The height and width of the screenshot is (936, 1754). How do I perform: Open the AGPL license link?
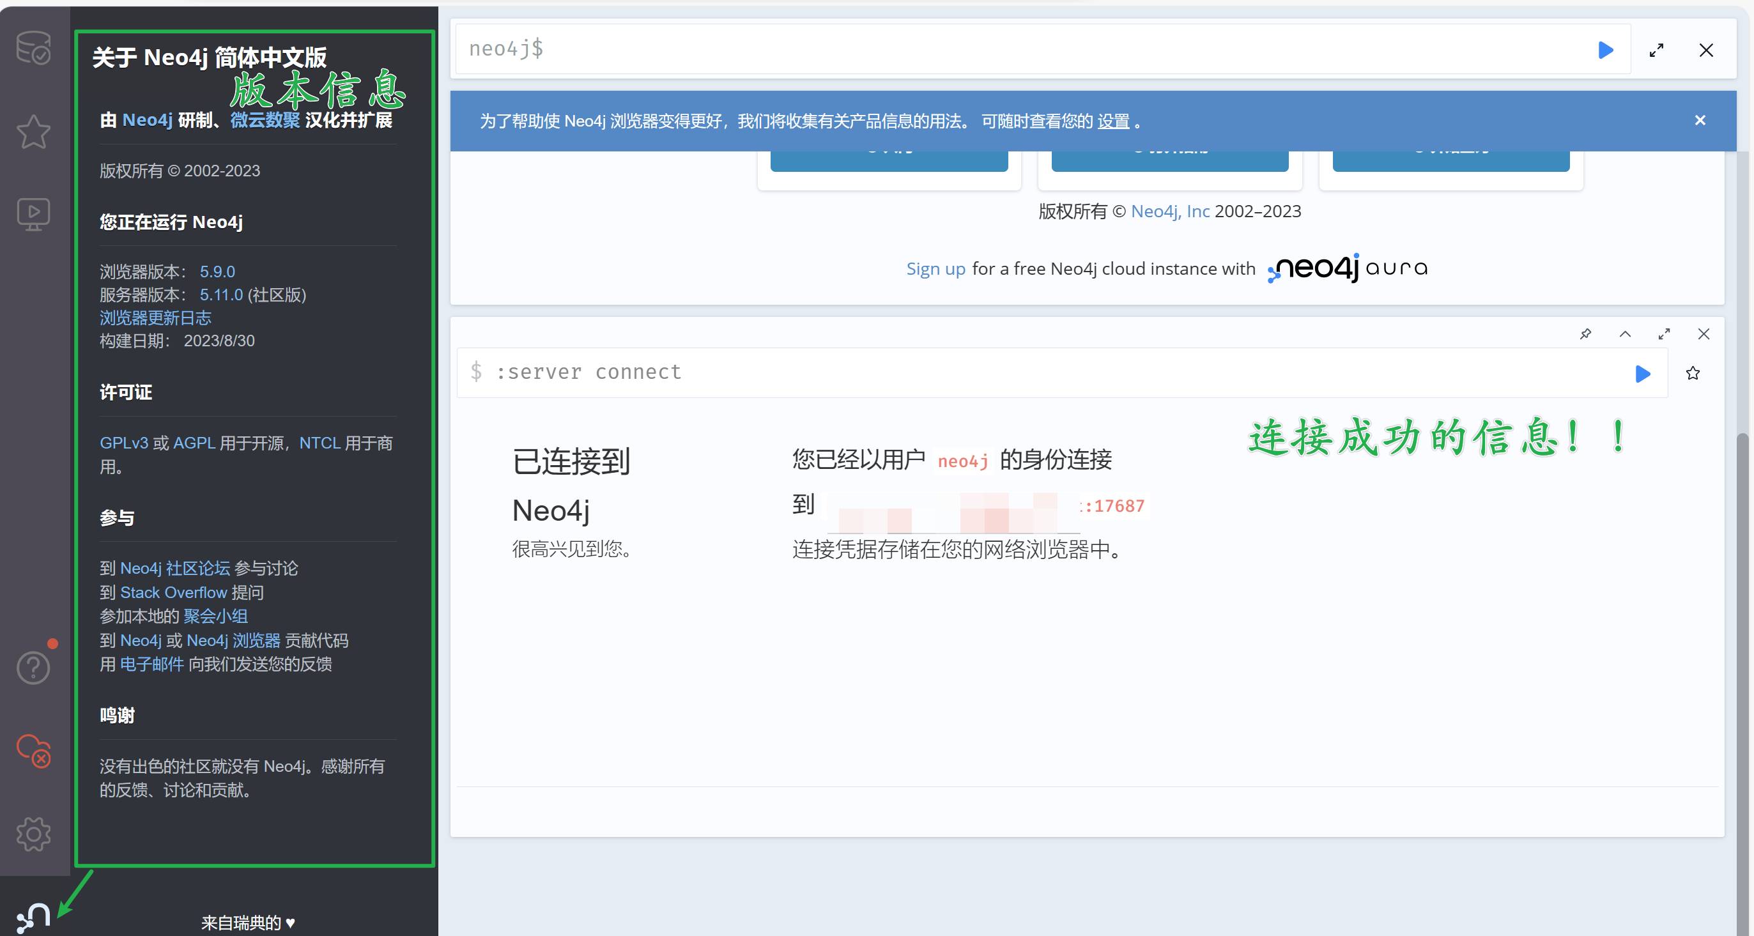(x=194, y=443)
